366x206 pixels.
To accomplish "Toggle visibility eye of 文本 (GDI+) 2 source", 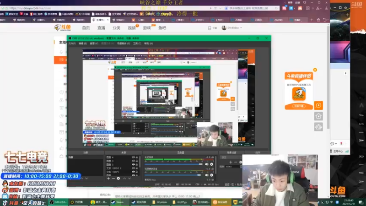I will (133, 168).
